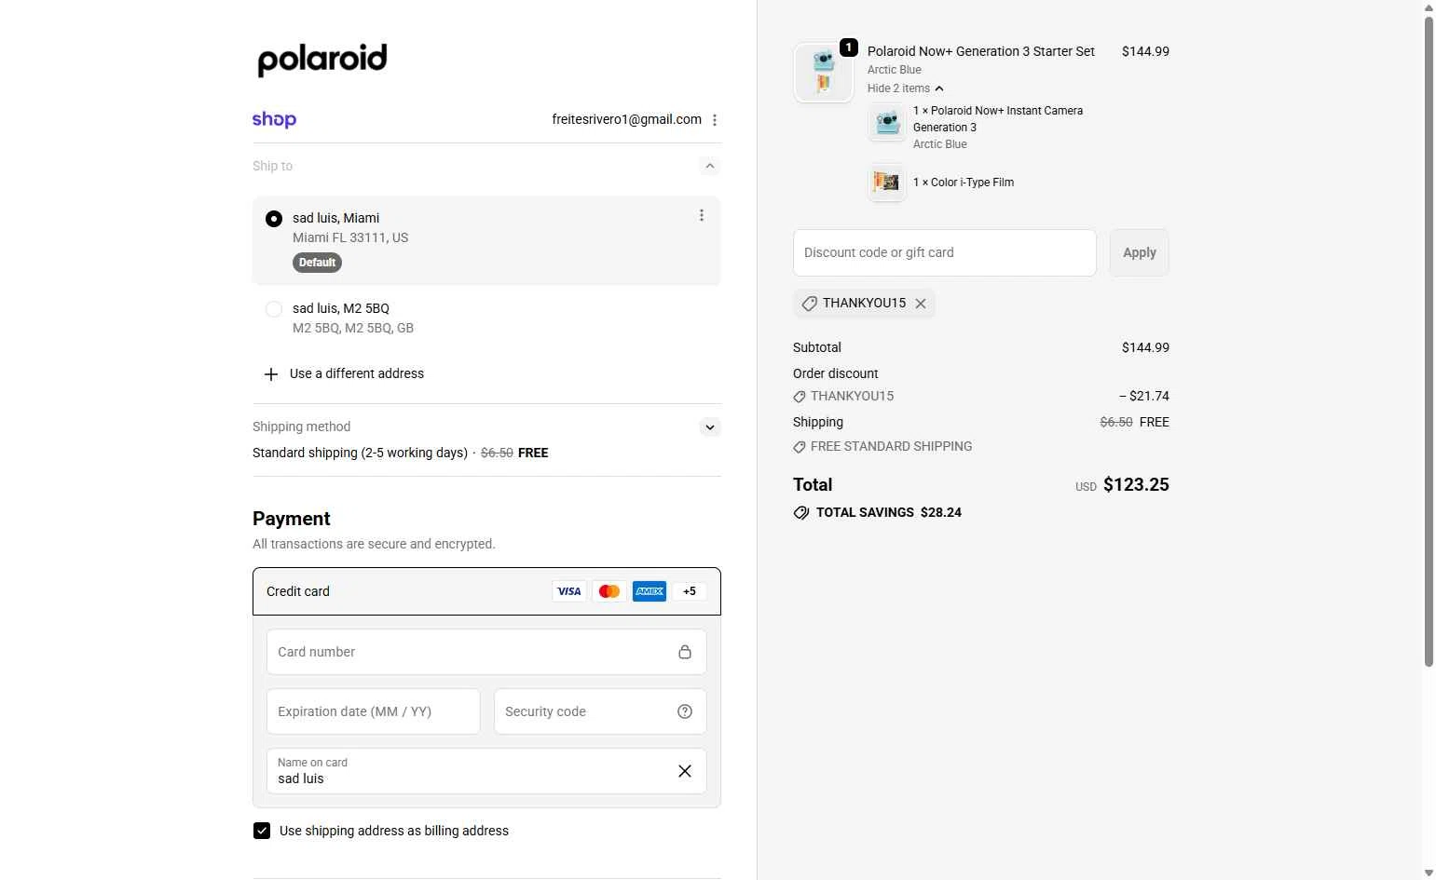Click the tag icon beside order discount THANKYOU15

pos(800,397)
